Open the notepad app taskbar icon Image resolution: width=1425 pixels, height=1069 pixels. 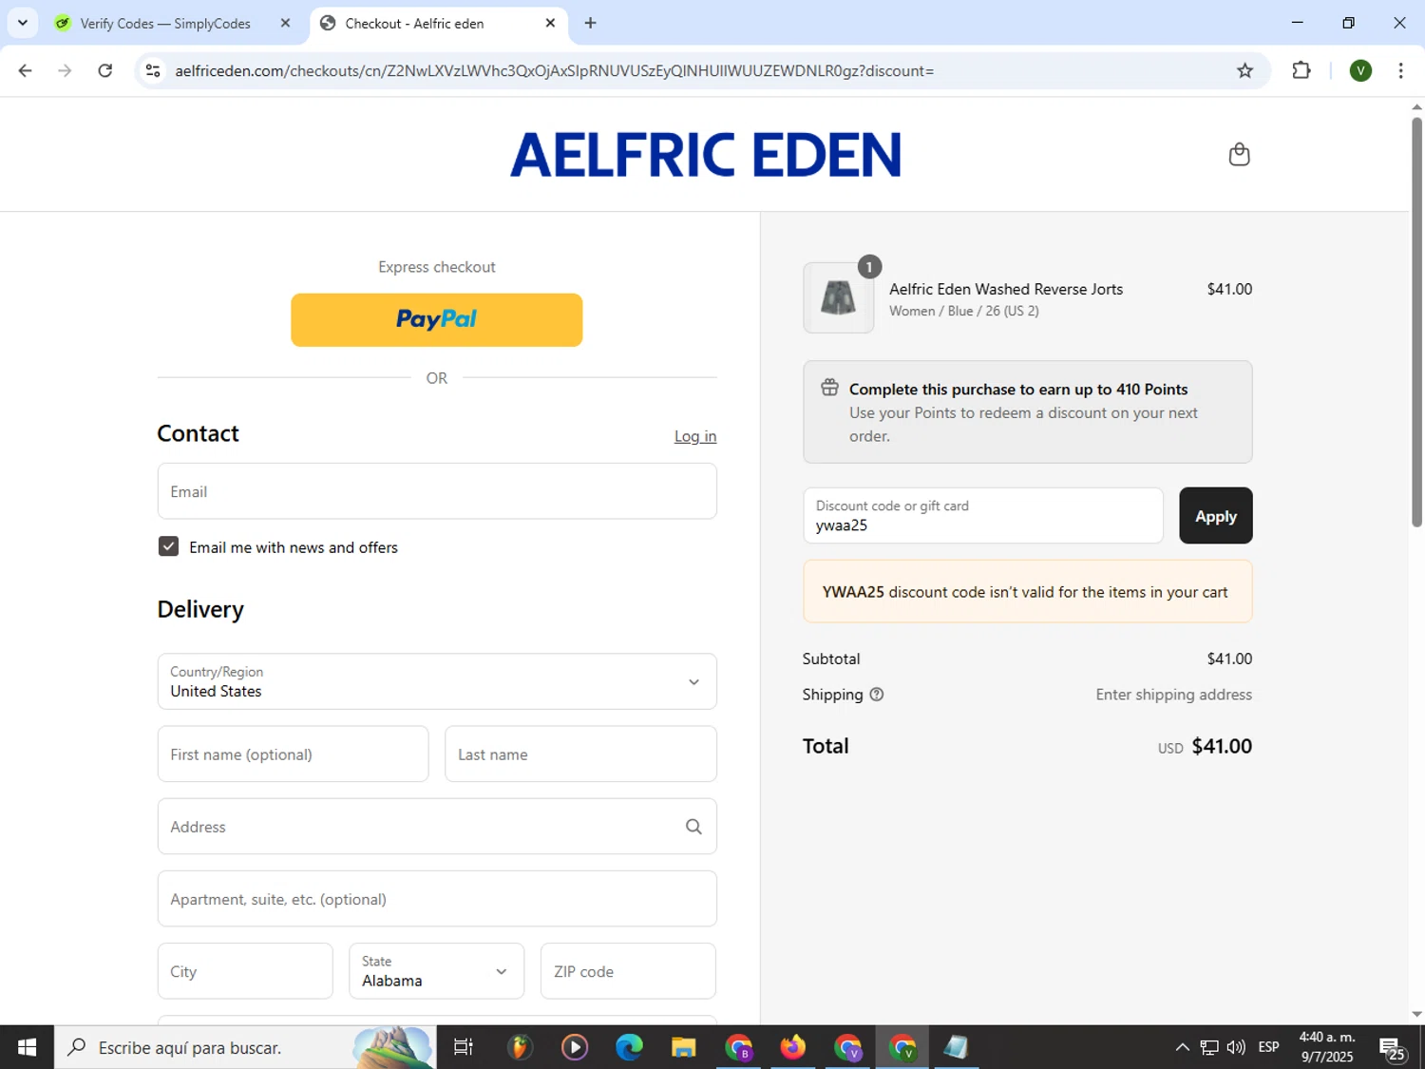point(956,1047)
